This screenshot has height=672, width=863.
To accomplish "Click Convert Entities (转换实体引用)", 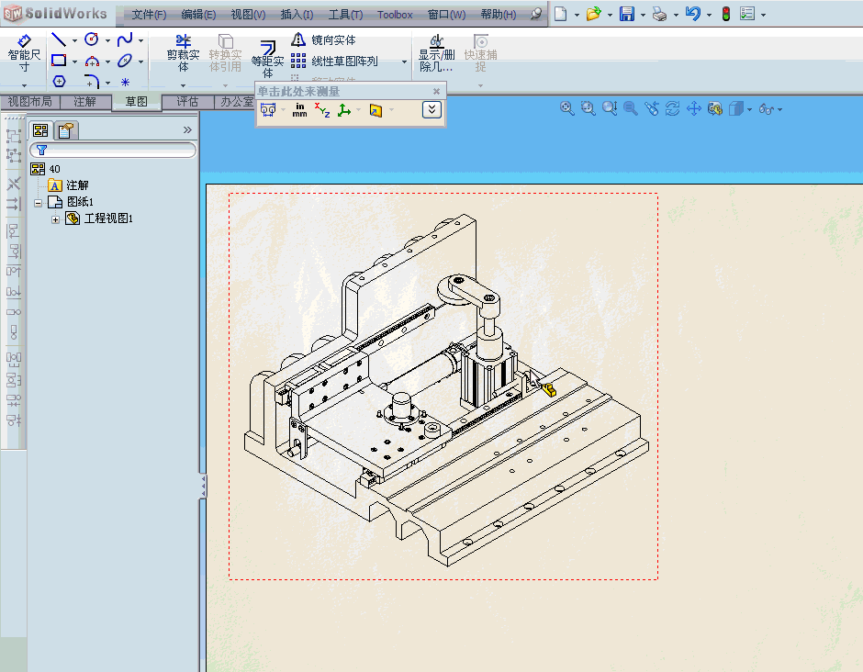I will pyautogui.click(x=225, y=53).
